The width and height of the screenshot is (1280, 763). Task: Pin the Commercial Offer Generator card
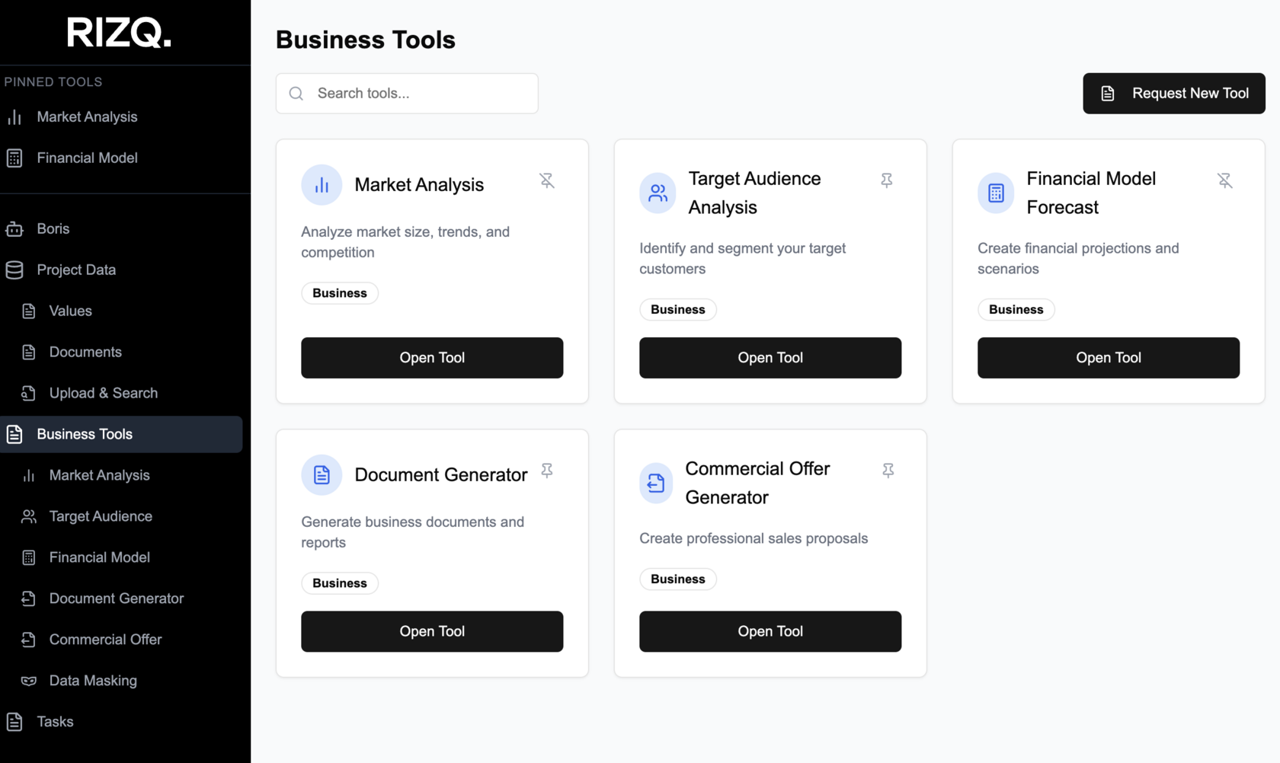(888, 471)
